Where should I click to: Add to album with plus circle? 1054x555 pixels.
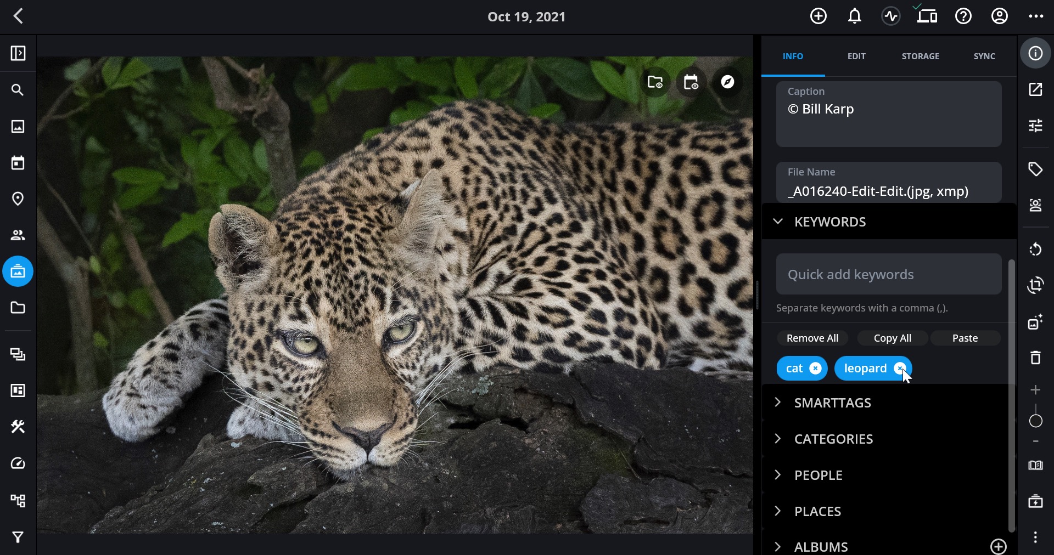pyautogui.click(x=999, y=547)
